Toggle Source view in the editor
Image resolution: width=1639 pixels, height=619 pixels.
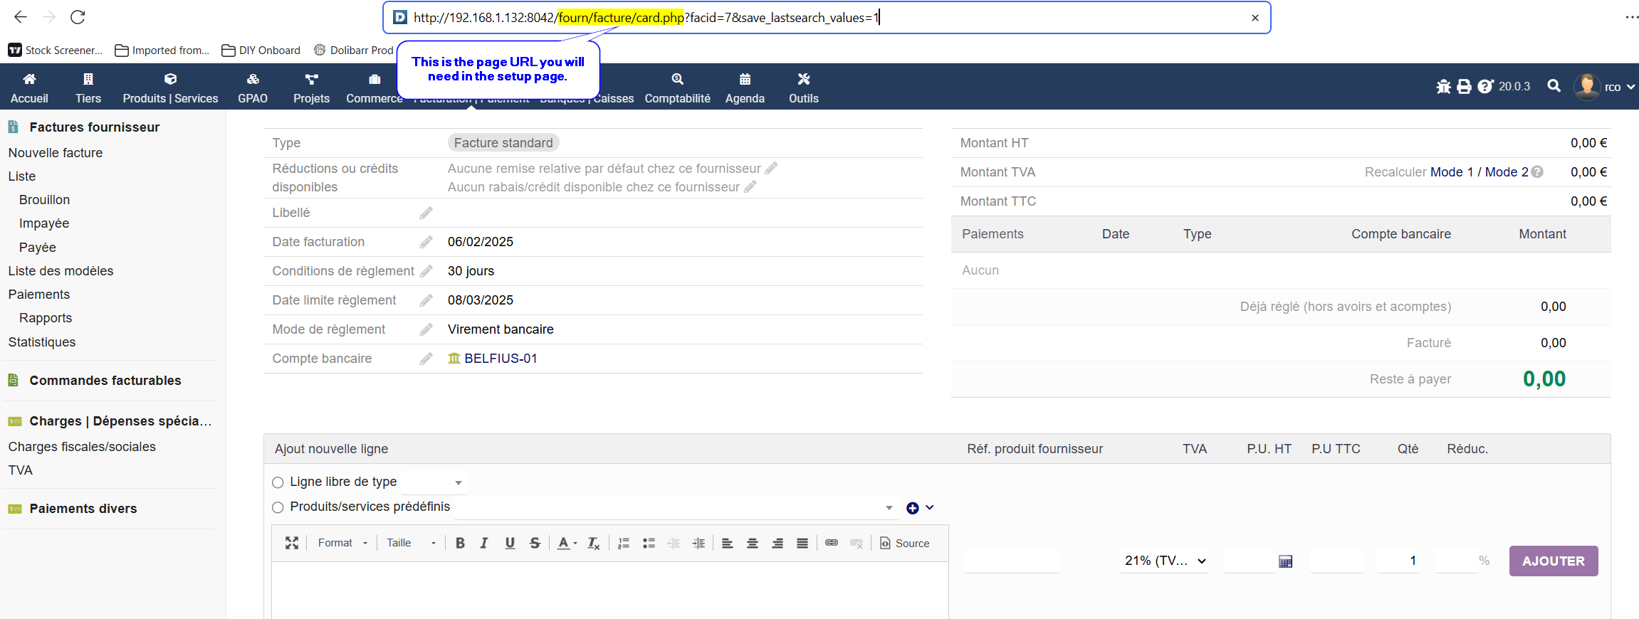tap(904, 544)
